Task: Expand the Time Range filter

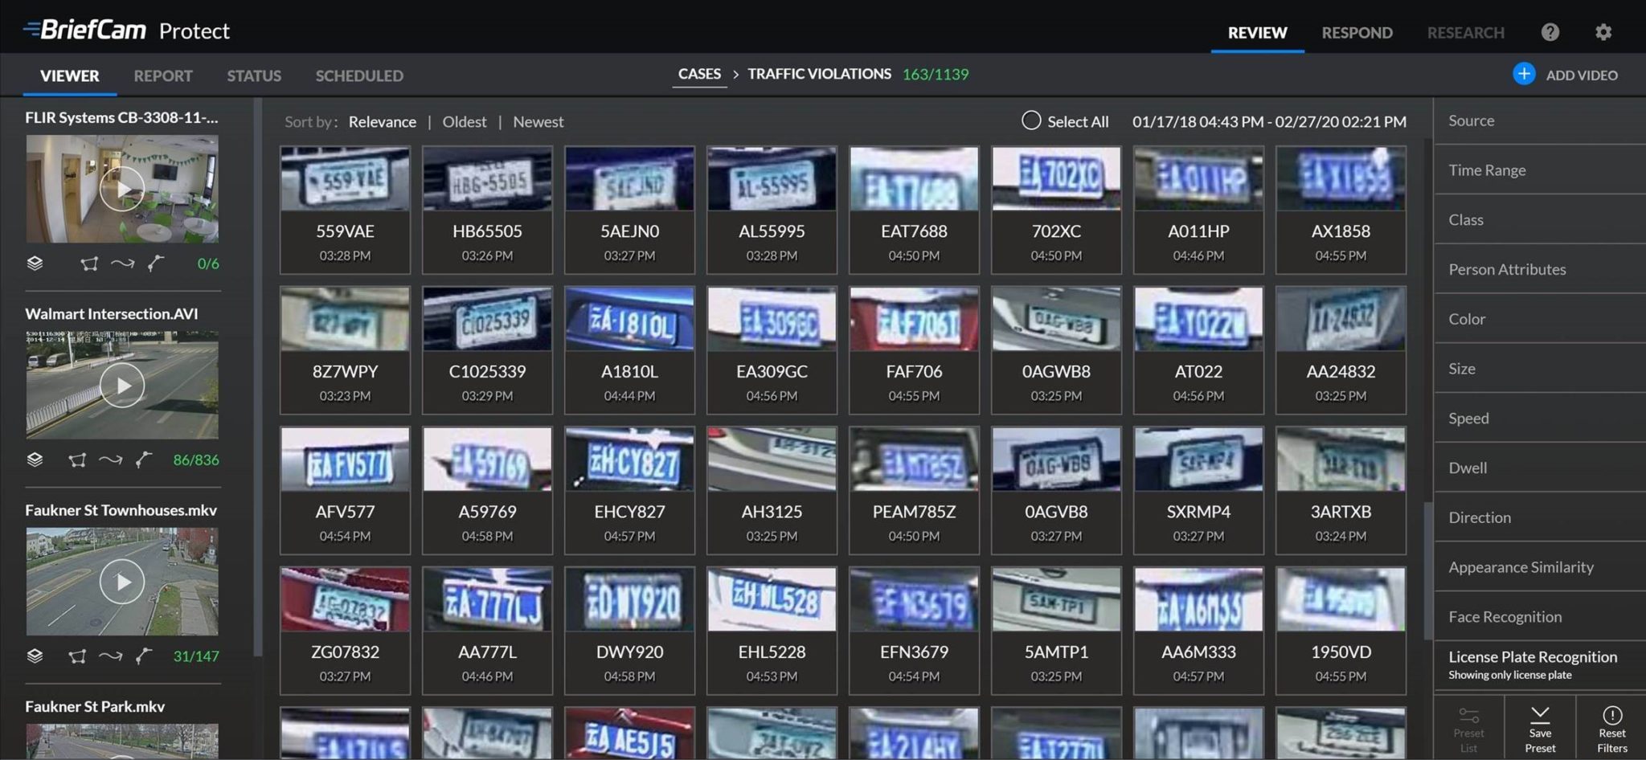Action: click(x=1486, y=170)
